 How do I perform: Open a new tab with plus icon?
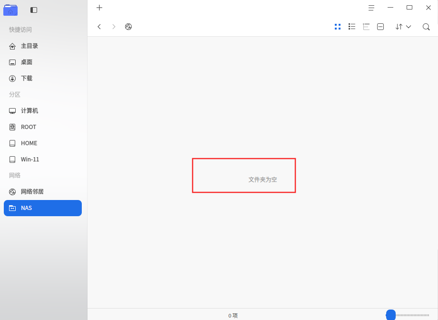click(x=99, y=8)
